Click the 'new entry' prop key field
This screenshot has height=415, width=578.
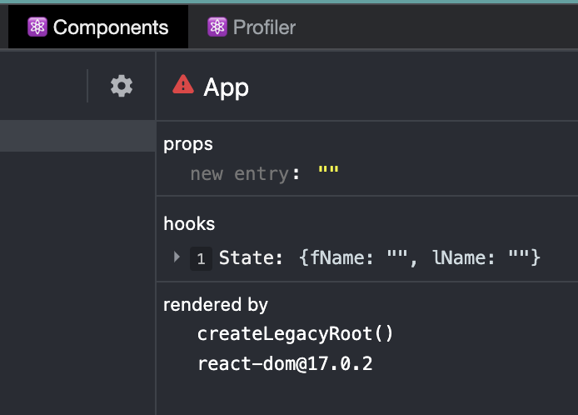239,173
